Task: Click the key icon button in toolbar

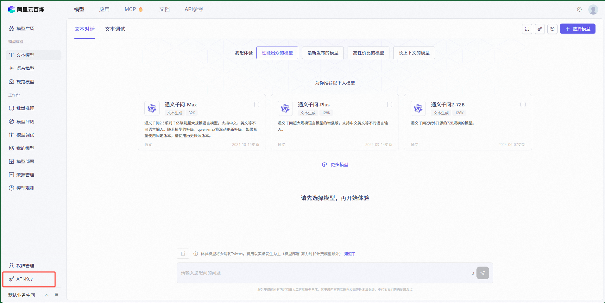Action: pos(540,29)
